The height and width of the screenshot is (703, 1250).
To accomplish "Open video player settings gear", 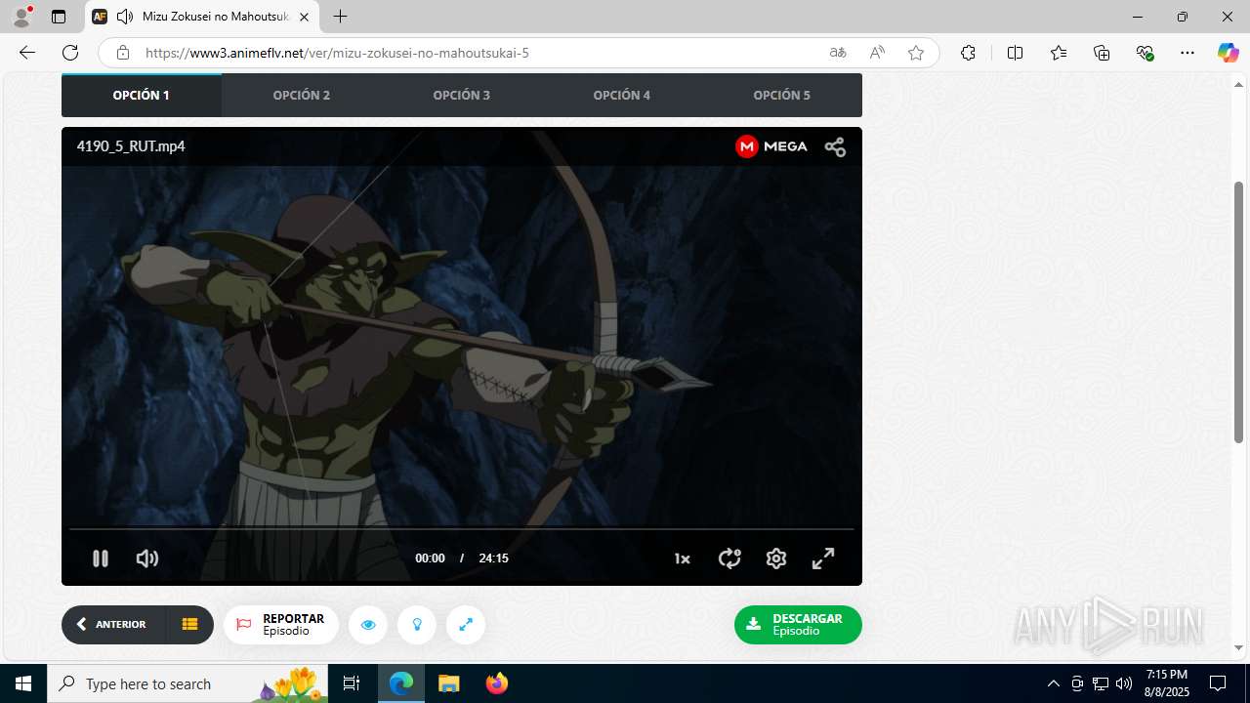I will point(776,558).
